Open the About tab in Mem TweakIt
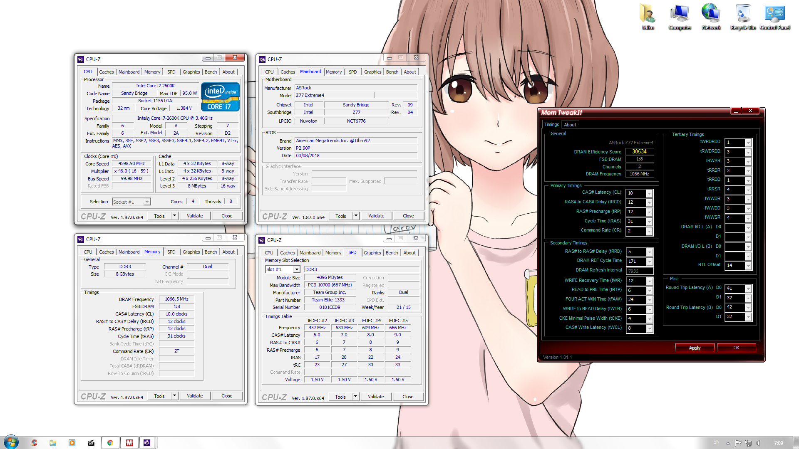The width and height of the screenshot is (799, 449). [570, 125]
